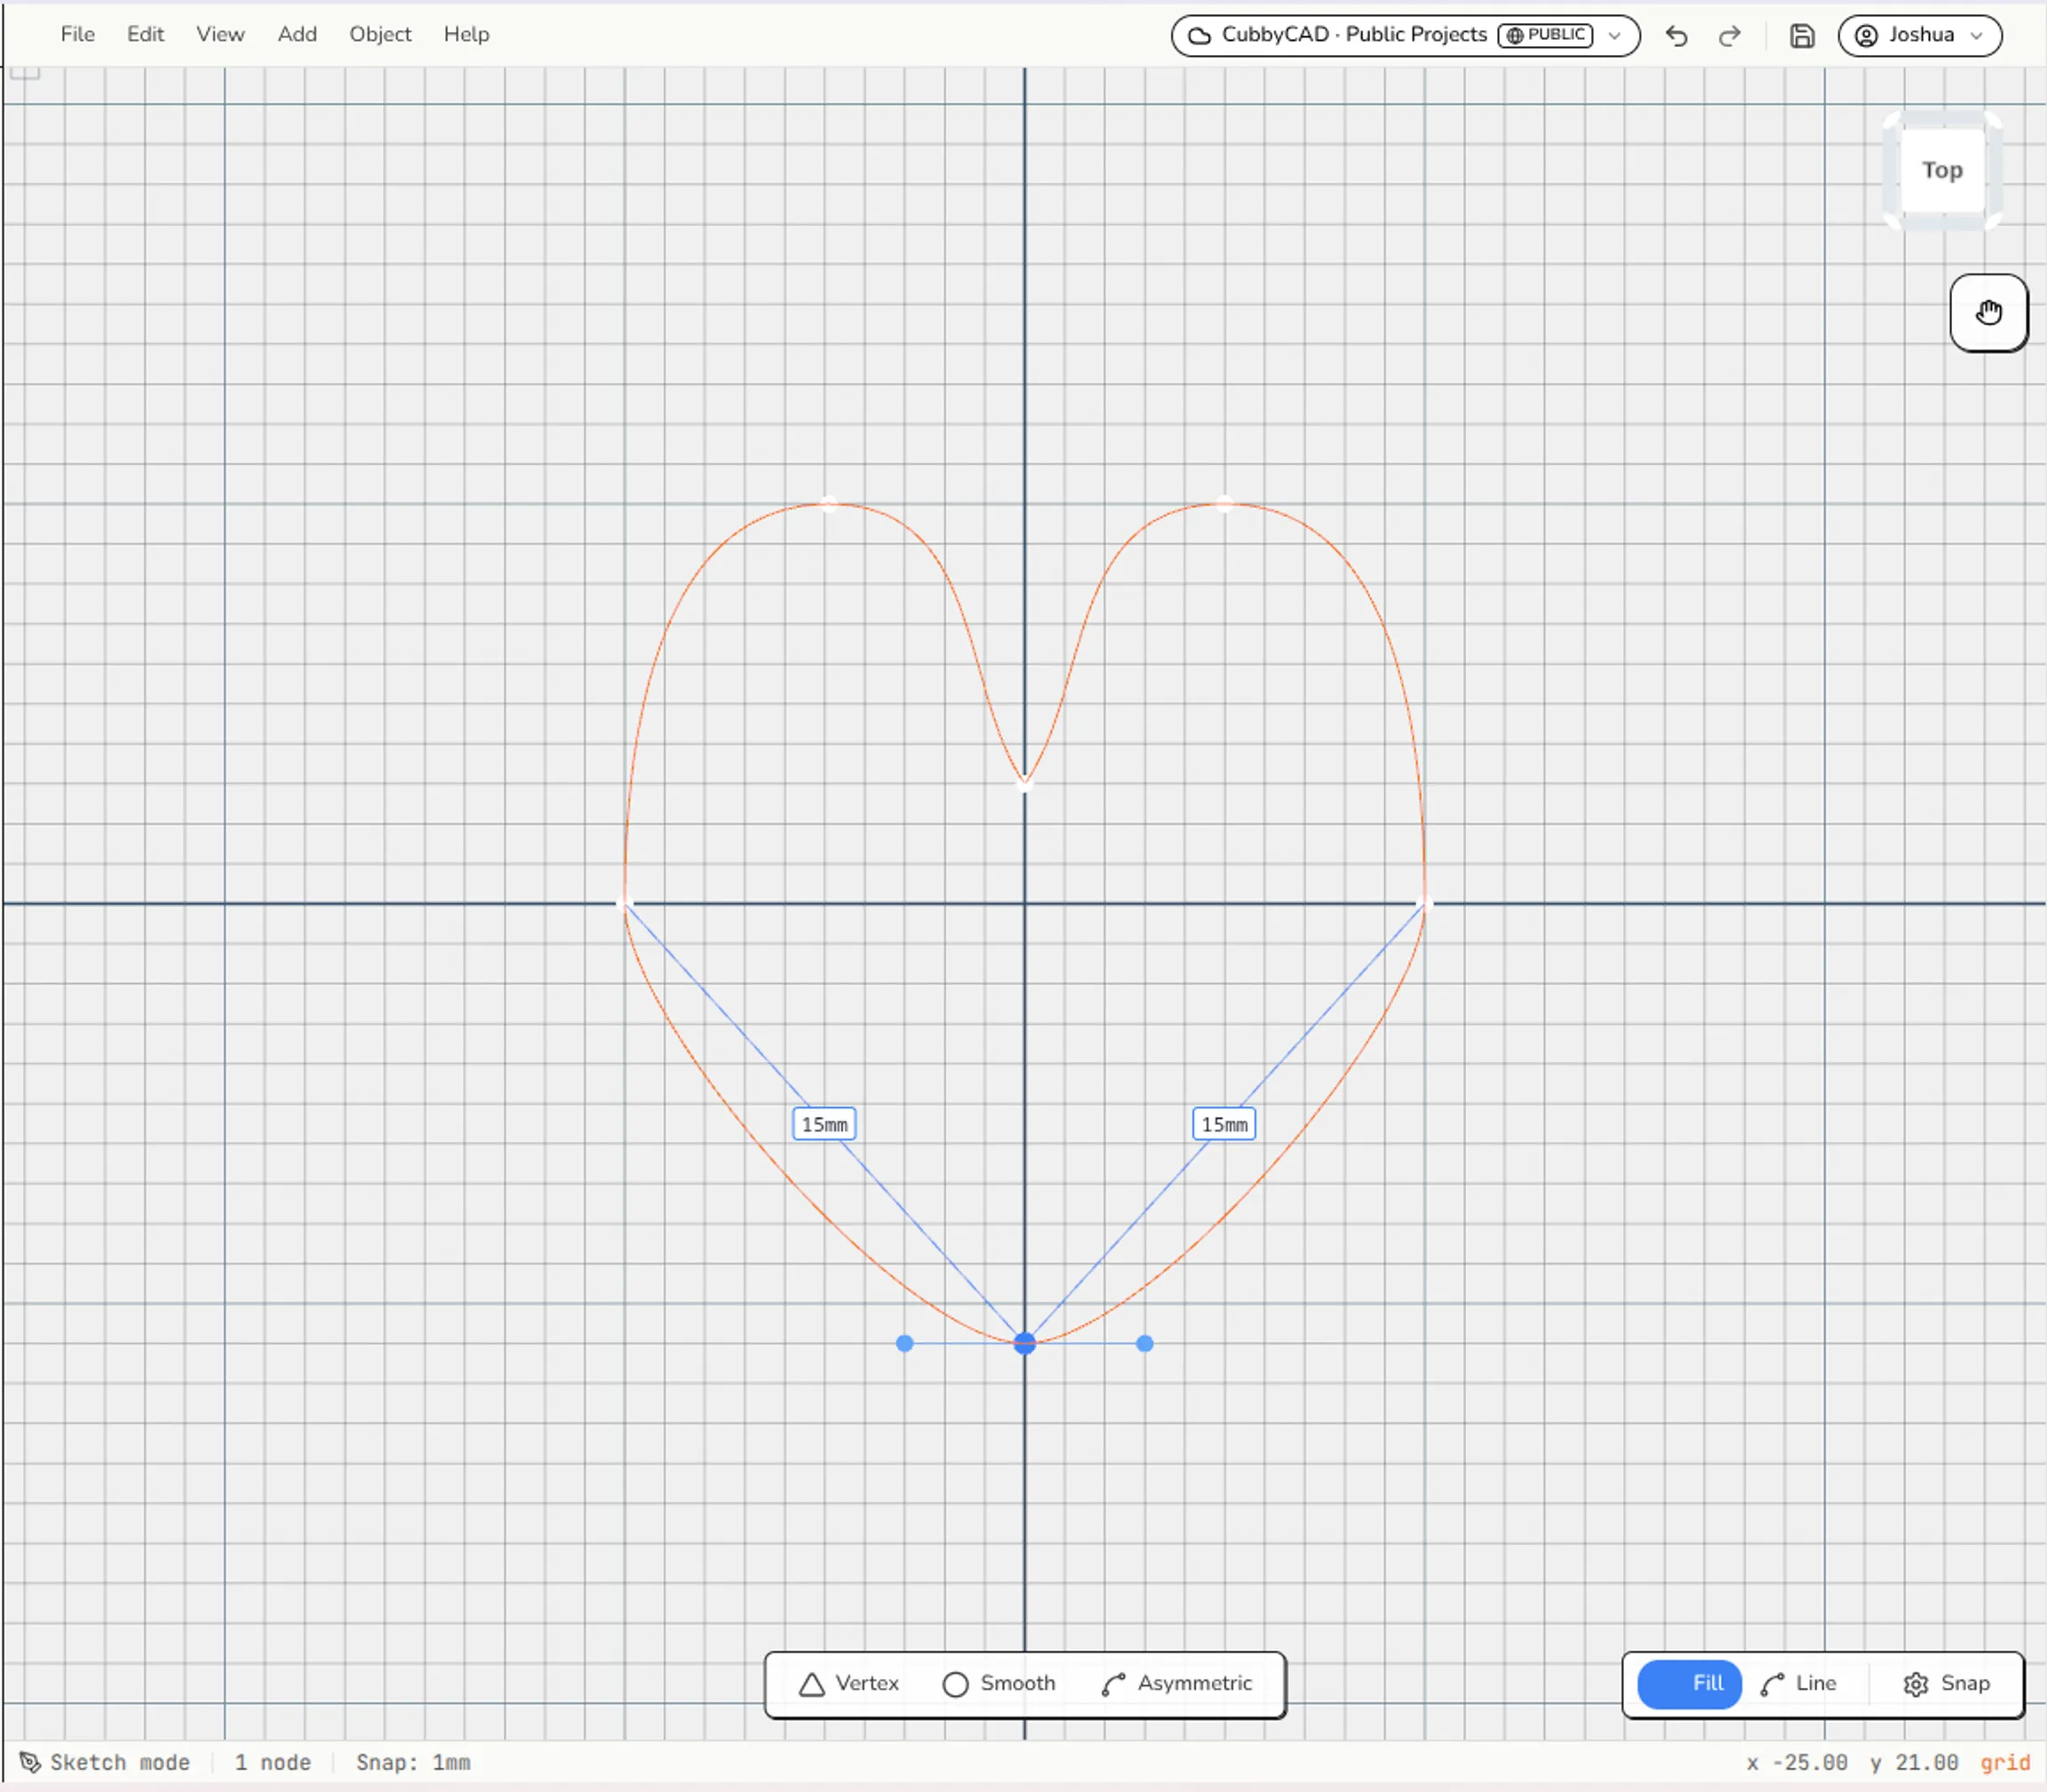Click the Sketch mode status indicator
This screenshot has width=2047, height=1792.
(103, 1763)
